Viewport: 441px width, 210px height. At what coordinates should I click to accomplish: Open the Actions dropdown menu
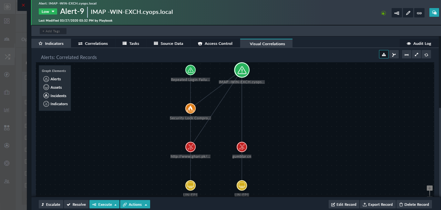[x=135, y=204]
